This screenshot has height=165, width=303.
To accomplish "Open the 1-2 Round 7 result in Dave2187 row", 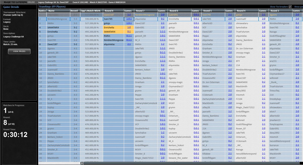I will point(163,44).
